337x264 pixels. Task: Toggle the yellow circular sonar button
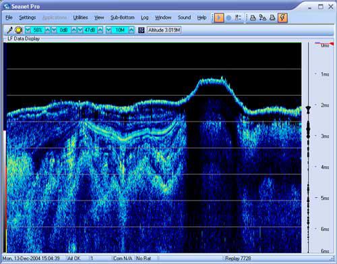(19, 30)
